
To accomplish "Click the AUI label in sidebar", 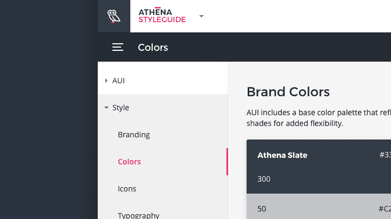I will click(118, 81).
